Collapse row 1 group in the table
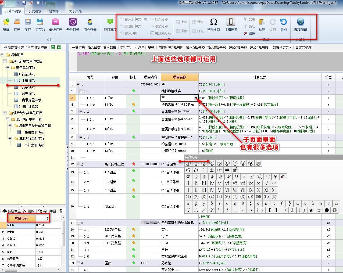 point(78,85)
